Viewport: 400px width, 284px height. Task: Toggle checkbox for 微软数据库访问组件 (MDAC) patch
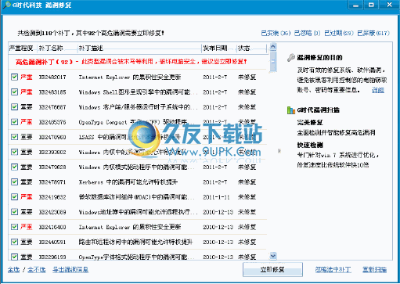(14, 196)
